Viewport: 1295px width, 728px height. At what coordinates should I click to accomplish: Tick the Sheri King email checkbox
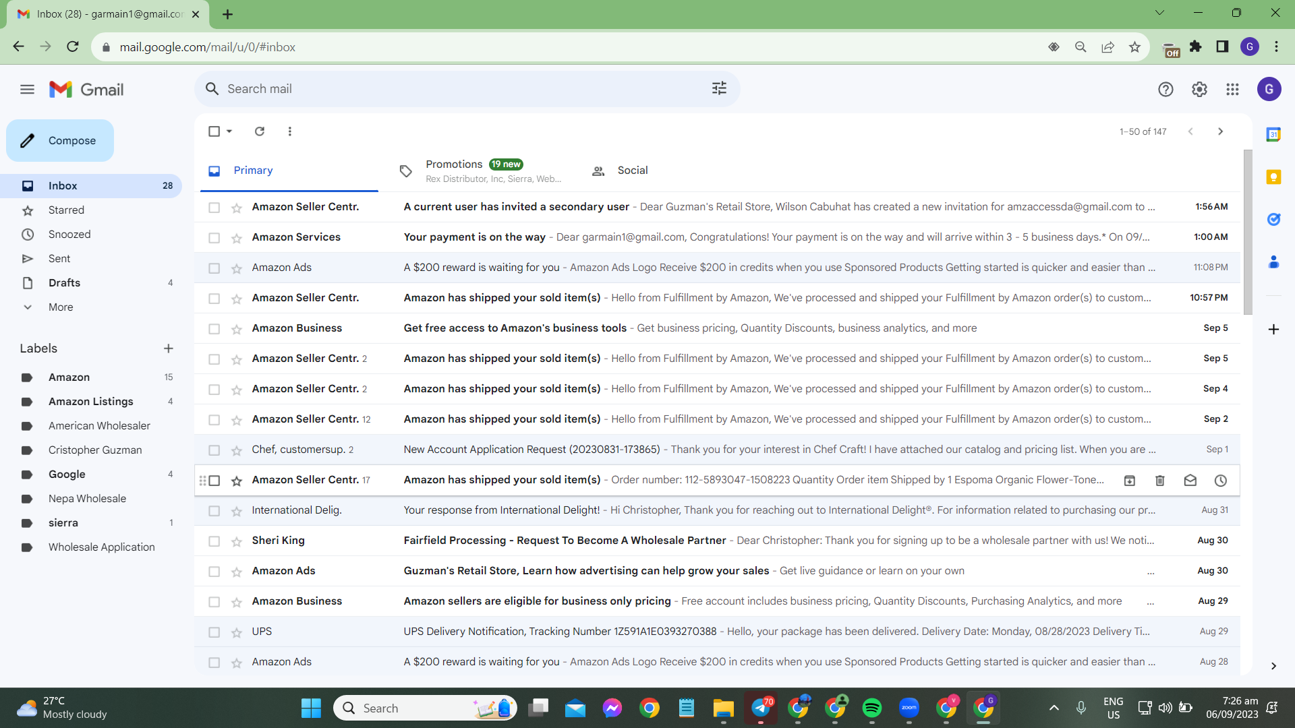point(214,541)
